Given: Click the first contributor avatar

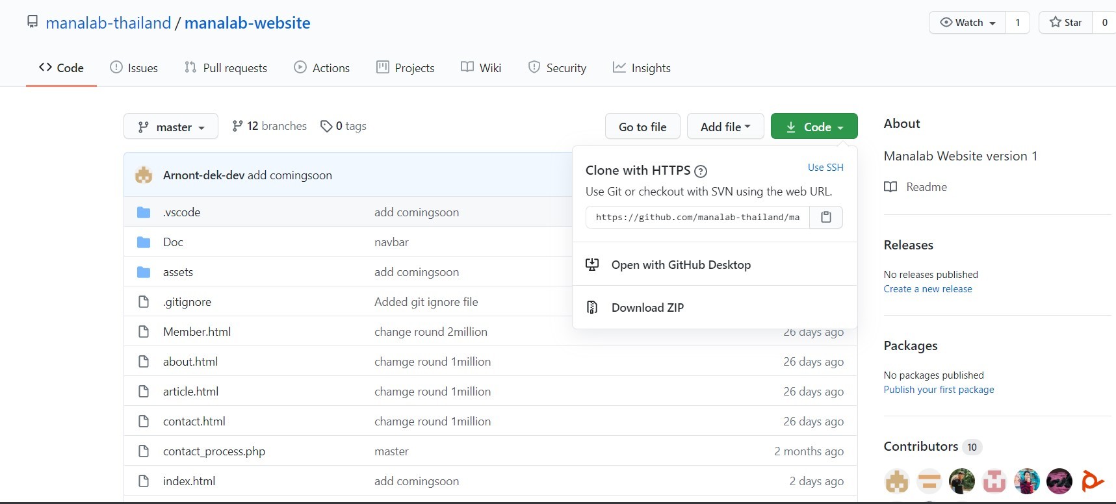Looking at the screenshot, I should click(897, 481).
